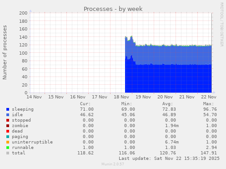Click uninterruptible average value 6.74m
Viewport: 226px width, 169px height.
pyautogui.click(x=172, y=142)
